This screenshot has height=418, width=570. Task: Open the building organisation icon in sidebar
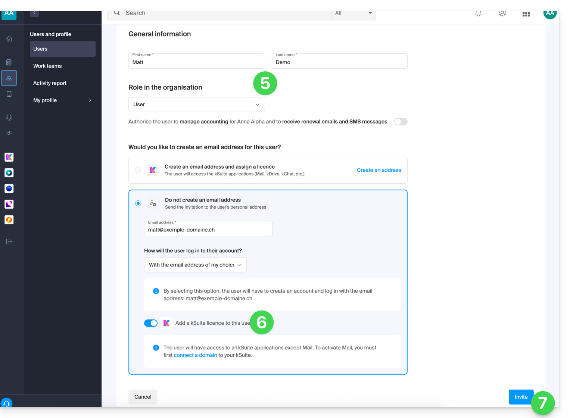(x=9, y=94)
